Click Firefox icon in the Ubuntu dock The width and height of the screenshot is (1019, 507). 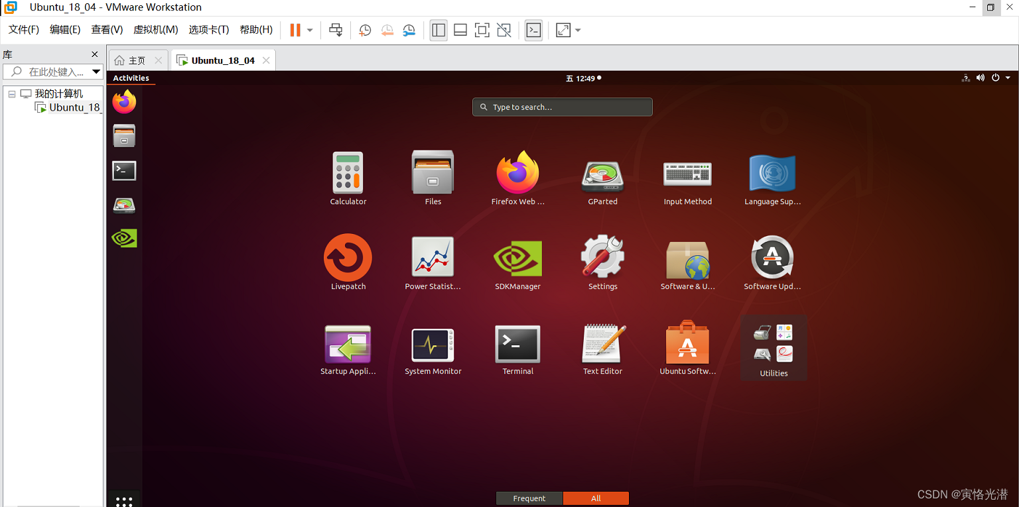pos(124,102)
